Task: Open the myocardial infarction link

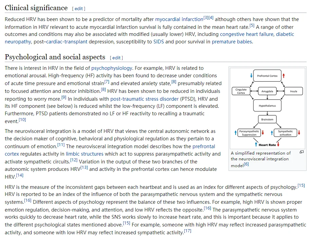Action: [x=179, y=19]
